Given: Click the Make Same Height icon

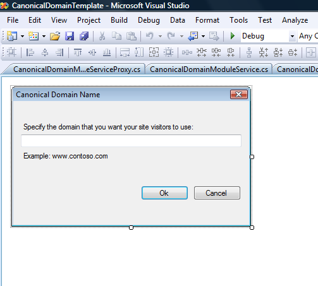Looking at the screenshot, I should 139,52.
